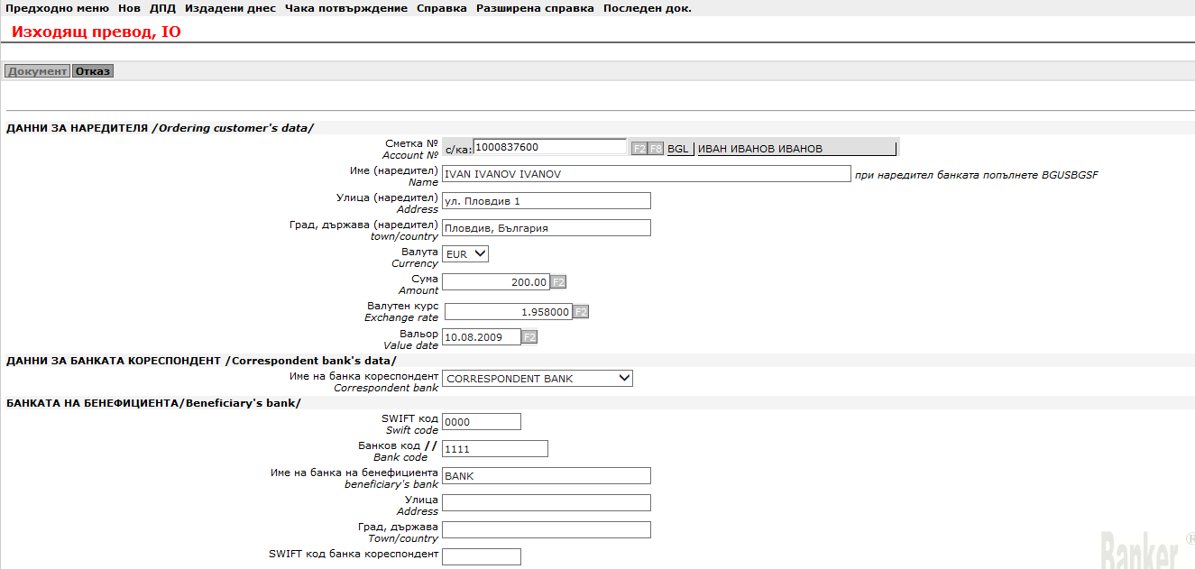Open the Разширена справка menu item

tap(535, 8)
